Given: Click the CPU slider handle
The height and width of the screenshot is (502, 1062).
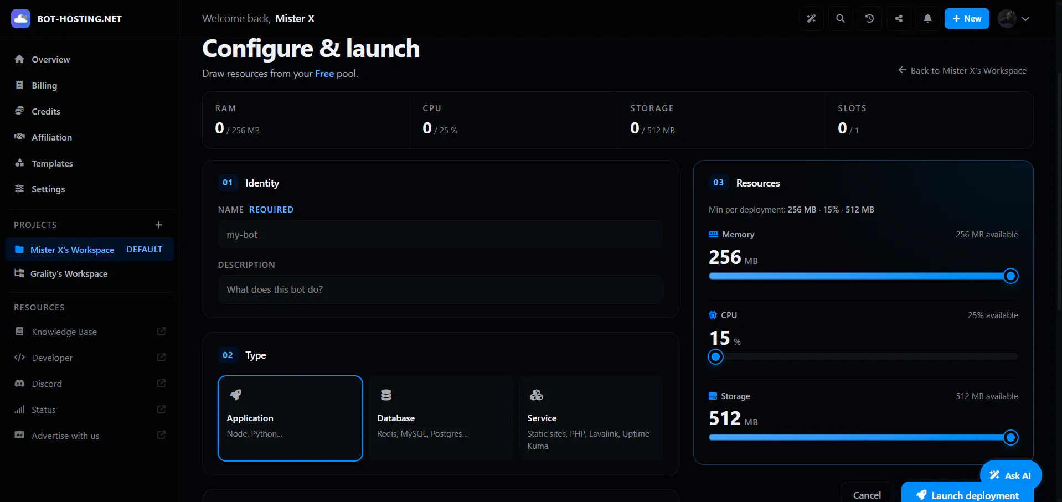Looking at the screenshot, I should (716, 356).
